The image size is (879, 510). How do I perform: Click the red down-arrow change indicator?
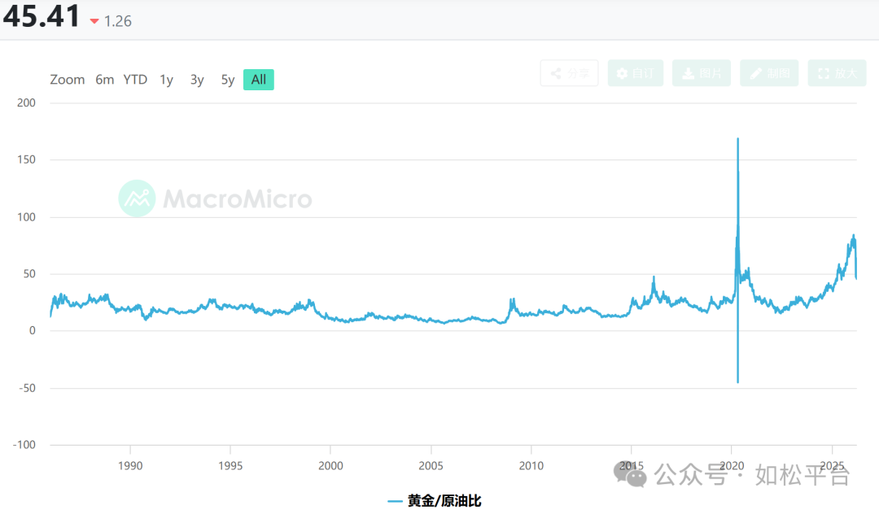[95, 22]
